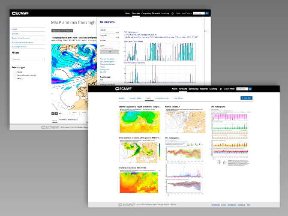Open the 10-day meteogram link
The height and width of the screenshot is (216, 288).
click(x=107, y=59)
